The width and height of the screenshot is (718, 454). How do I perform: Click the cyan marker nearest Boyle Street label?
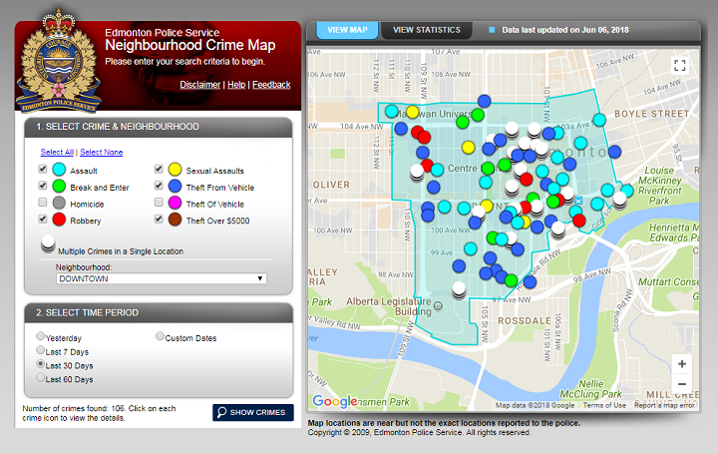click(x=599, y=120)
